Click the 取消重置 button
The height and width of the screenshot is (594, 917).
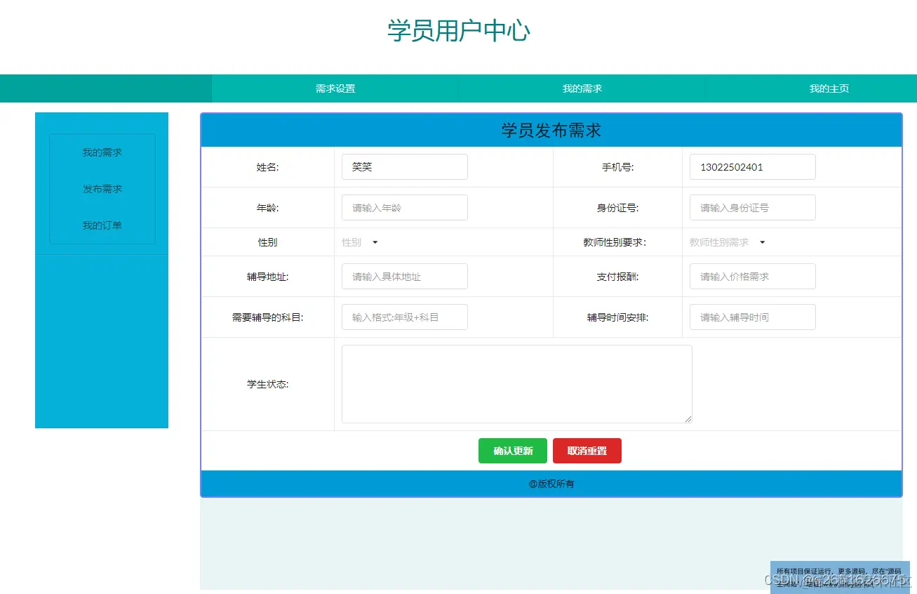[587, 451]
